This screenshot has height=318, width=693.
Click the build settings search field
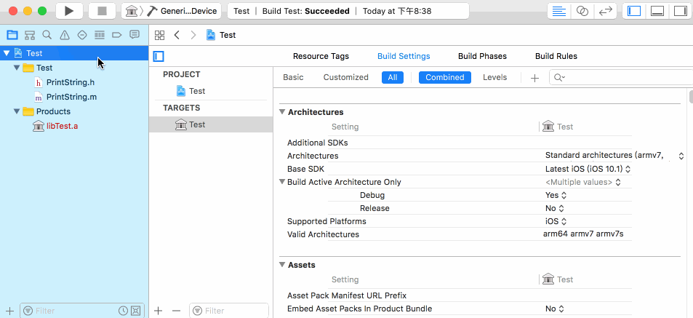pyautogui.click(x=621, y=77)
